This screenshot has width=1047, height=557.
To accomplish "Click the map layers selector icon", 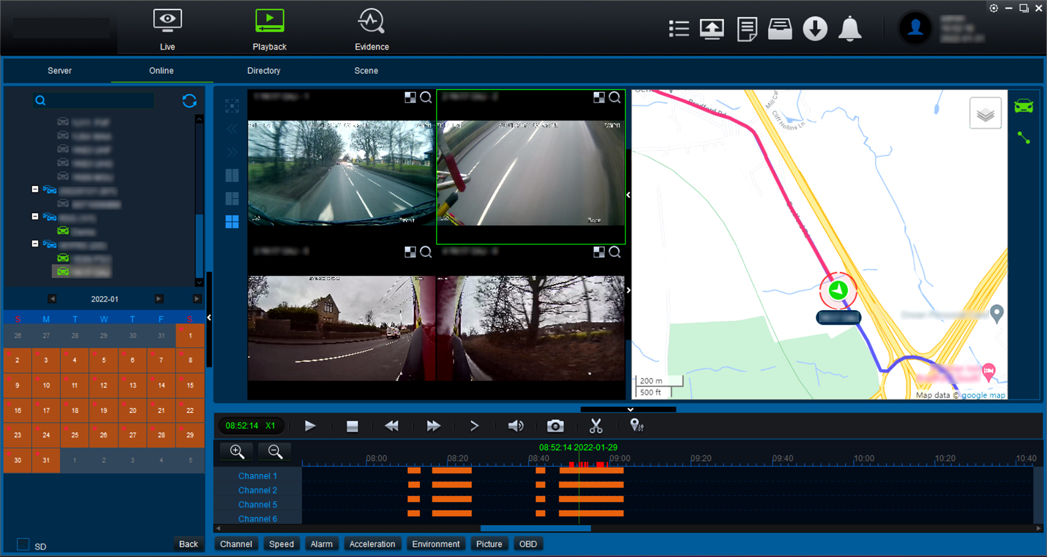I will click(986, 113).
